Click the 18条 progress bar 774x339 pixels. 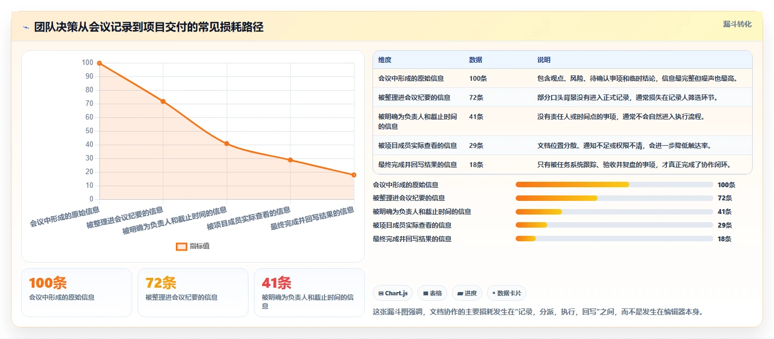click(615, 239)
